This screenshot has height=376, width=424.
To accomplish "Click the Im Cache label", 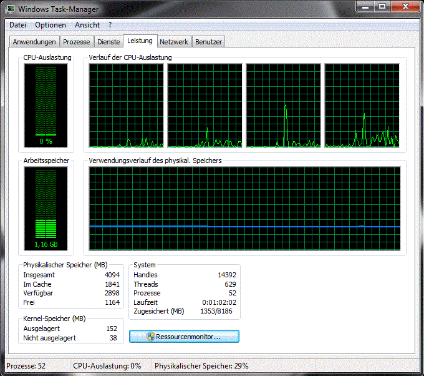I will pos(37,284).
